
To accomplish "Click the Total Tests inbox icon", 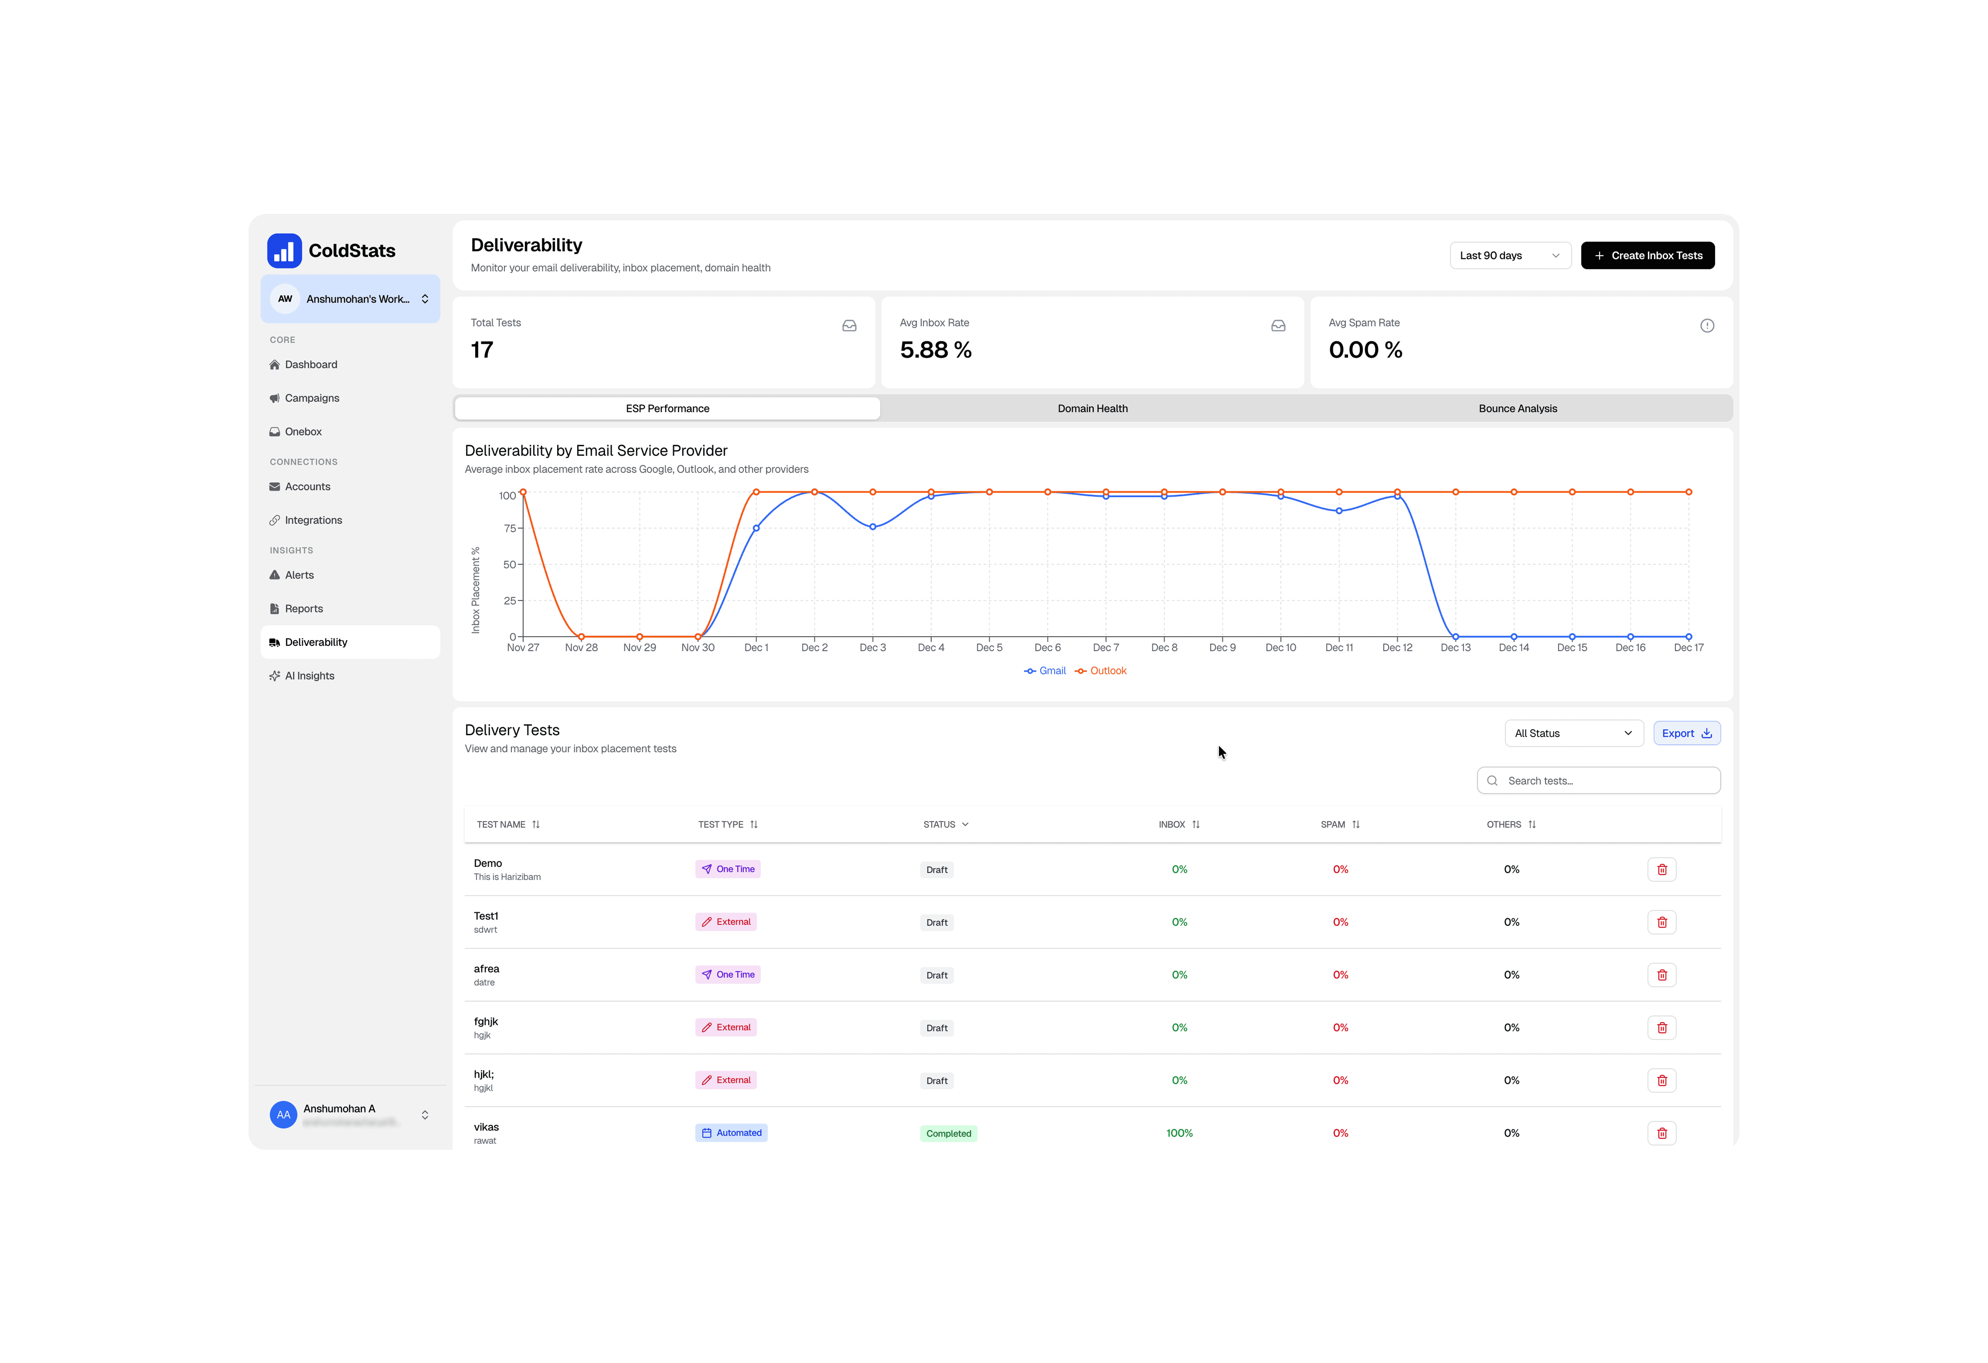I will point(849,326).
